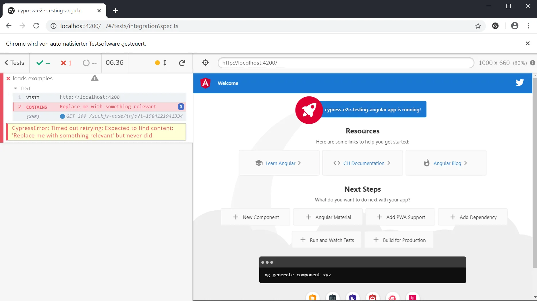Screen dimensions: 537x301
Task: Open the Twitter bird icon in header
Action: tap(519, 83)
